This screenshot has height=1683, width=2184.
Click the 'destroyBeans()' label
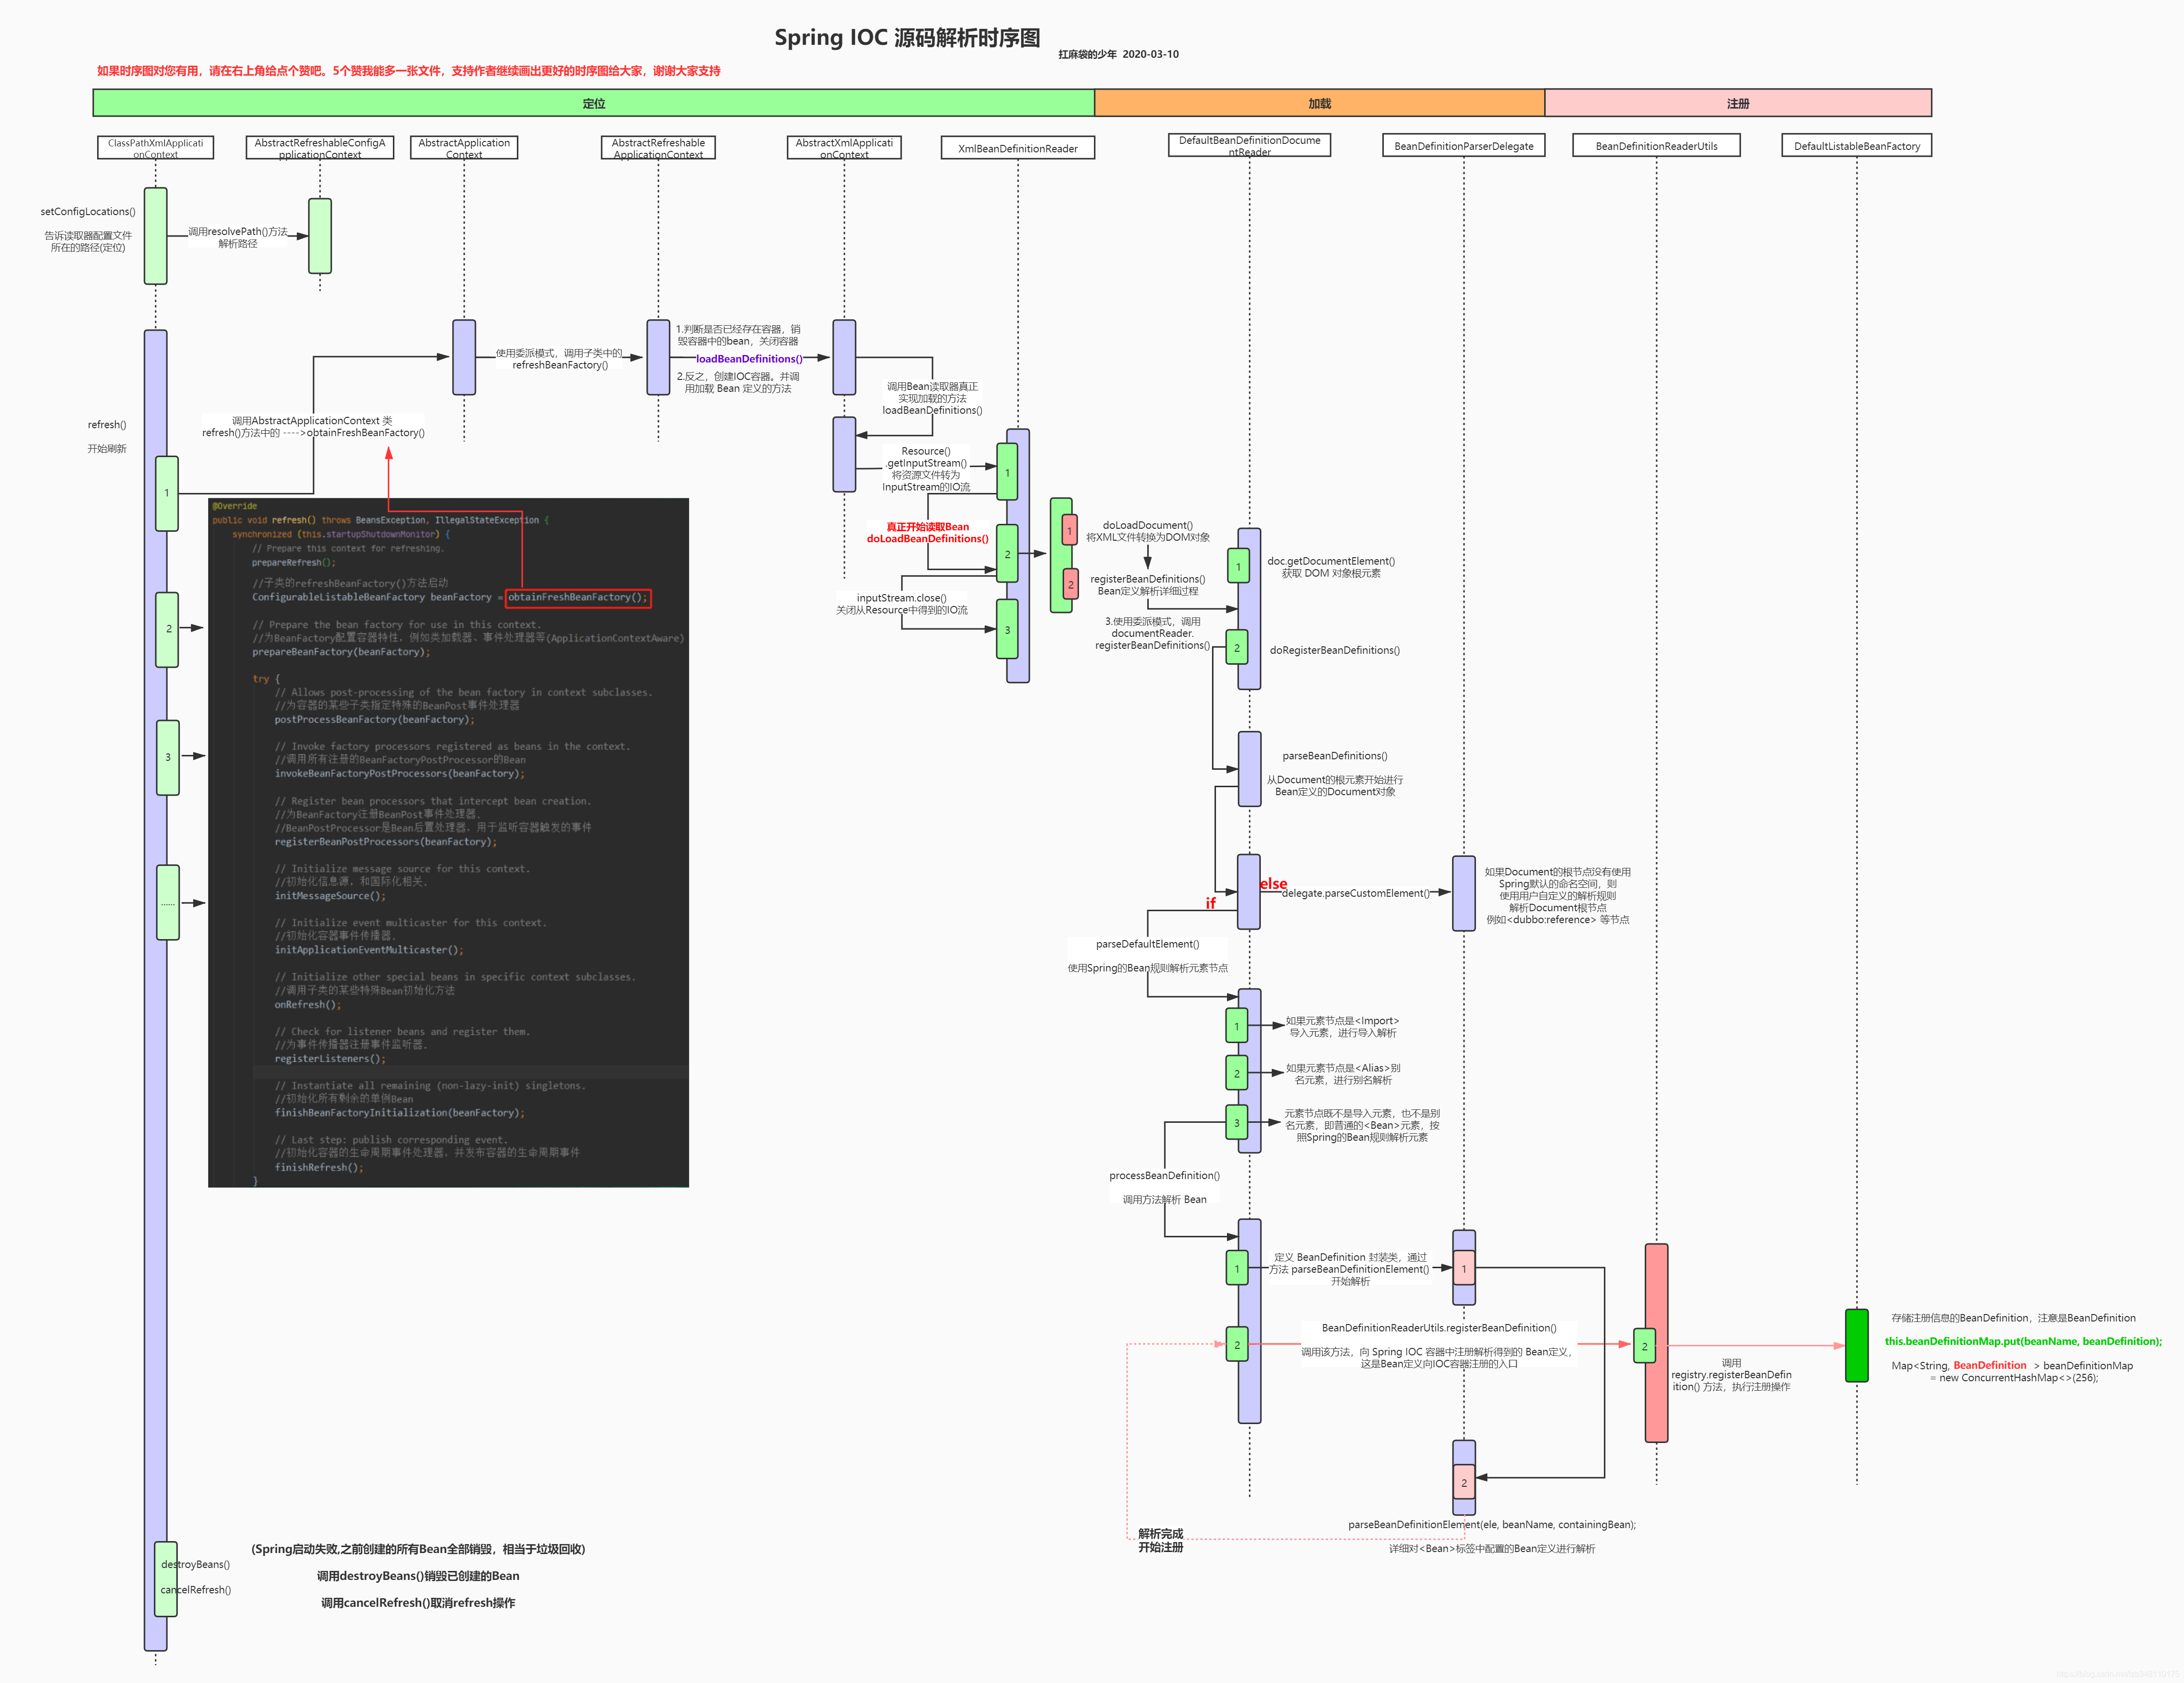pos(196,1565)
